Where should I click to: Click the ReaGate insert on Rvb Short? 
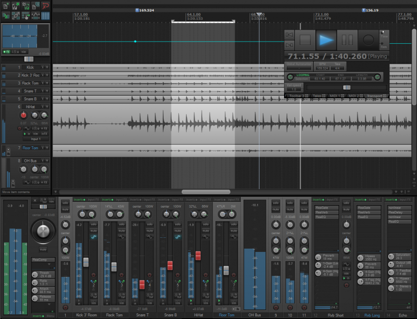point(326,208)
